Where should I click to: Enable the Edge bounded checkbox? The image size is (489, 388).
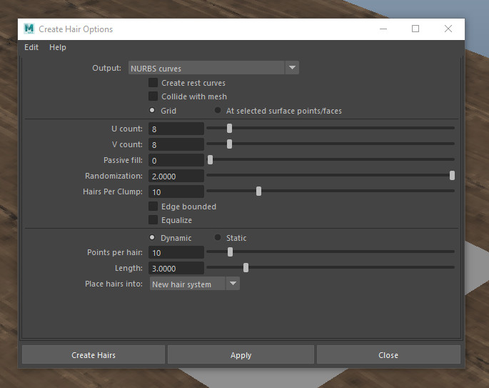click(x=153, y=207)
